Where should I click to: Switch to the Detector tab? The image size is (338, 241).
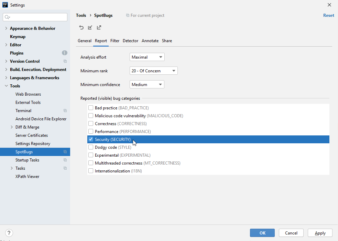coord(130,41)
